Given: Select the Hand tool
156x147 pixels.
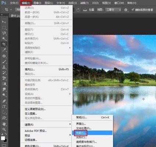Looking at the screenshot, I should pos(4,124).
